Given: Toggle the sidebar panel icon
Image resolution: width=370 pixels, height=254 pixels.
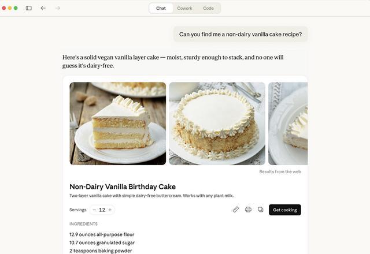Looking at the screenshot, I should [29, 8].
